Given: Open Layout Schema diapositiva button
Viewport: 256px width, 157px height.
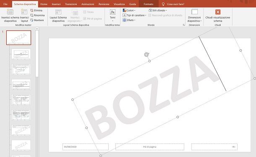Looking at the screenshot, I should point(58,16).
